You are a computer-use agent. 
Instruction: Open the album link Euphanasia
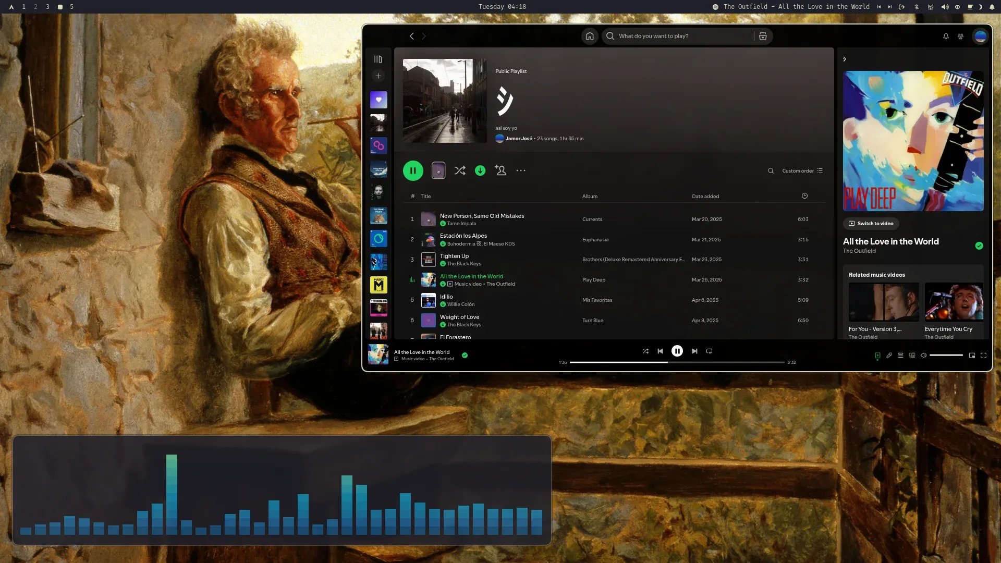595,240
